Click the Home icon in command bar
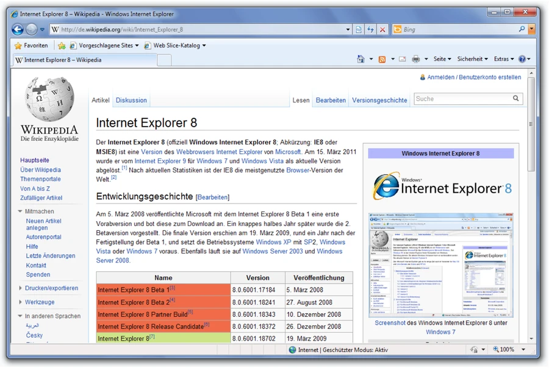Screen dimensions: 549x368 (x=361, y=59)
